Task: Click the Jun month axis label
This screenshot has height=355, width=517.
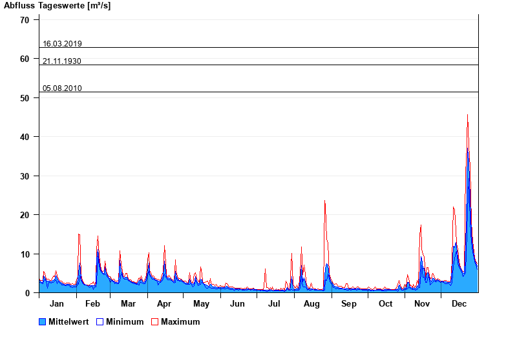Action: (238, 304)
